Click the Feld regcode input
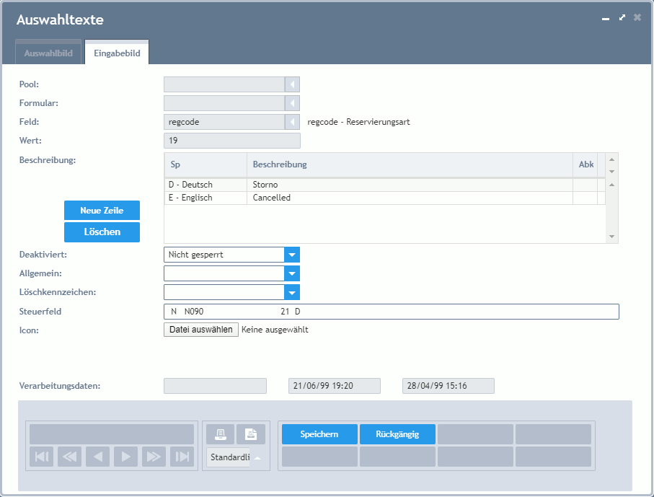The height and width of the screenshot is (497, 654). point(224,122)
